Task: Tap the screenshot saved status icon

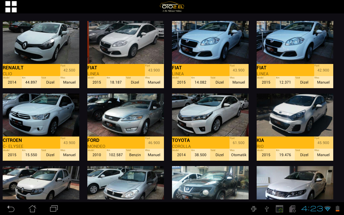Action: [279, 209]
